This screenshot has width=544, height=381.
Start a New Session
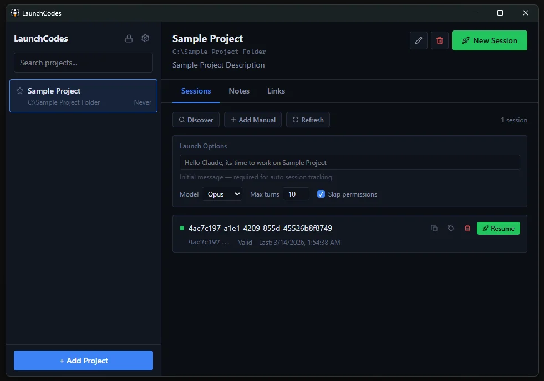(489, 40)
